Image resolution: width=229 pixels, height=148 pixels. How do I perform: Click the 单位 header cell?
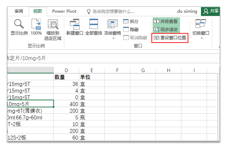coord(92,77)
